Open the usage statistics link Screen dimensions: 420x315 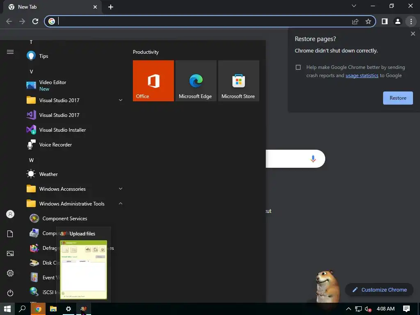tap(362, 75)
